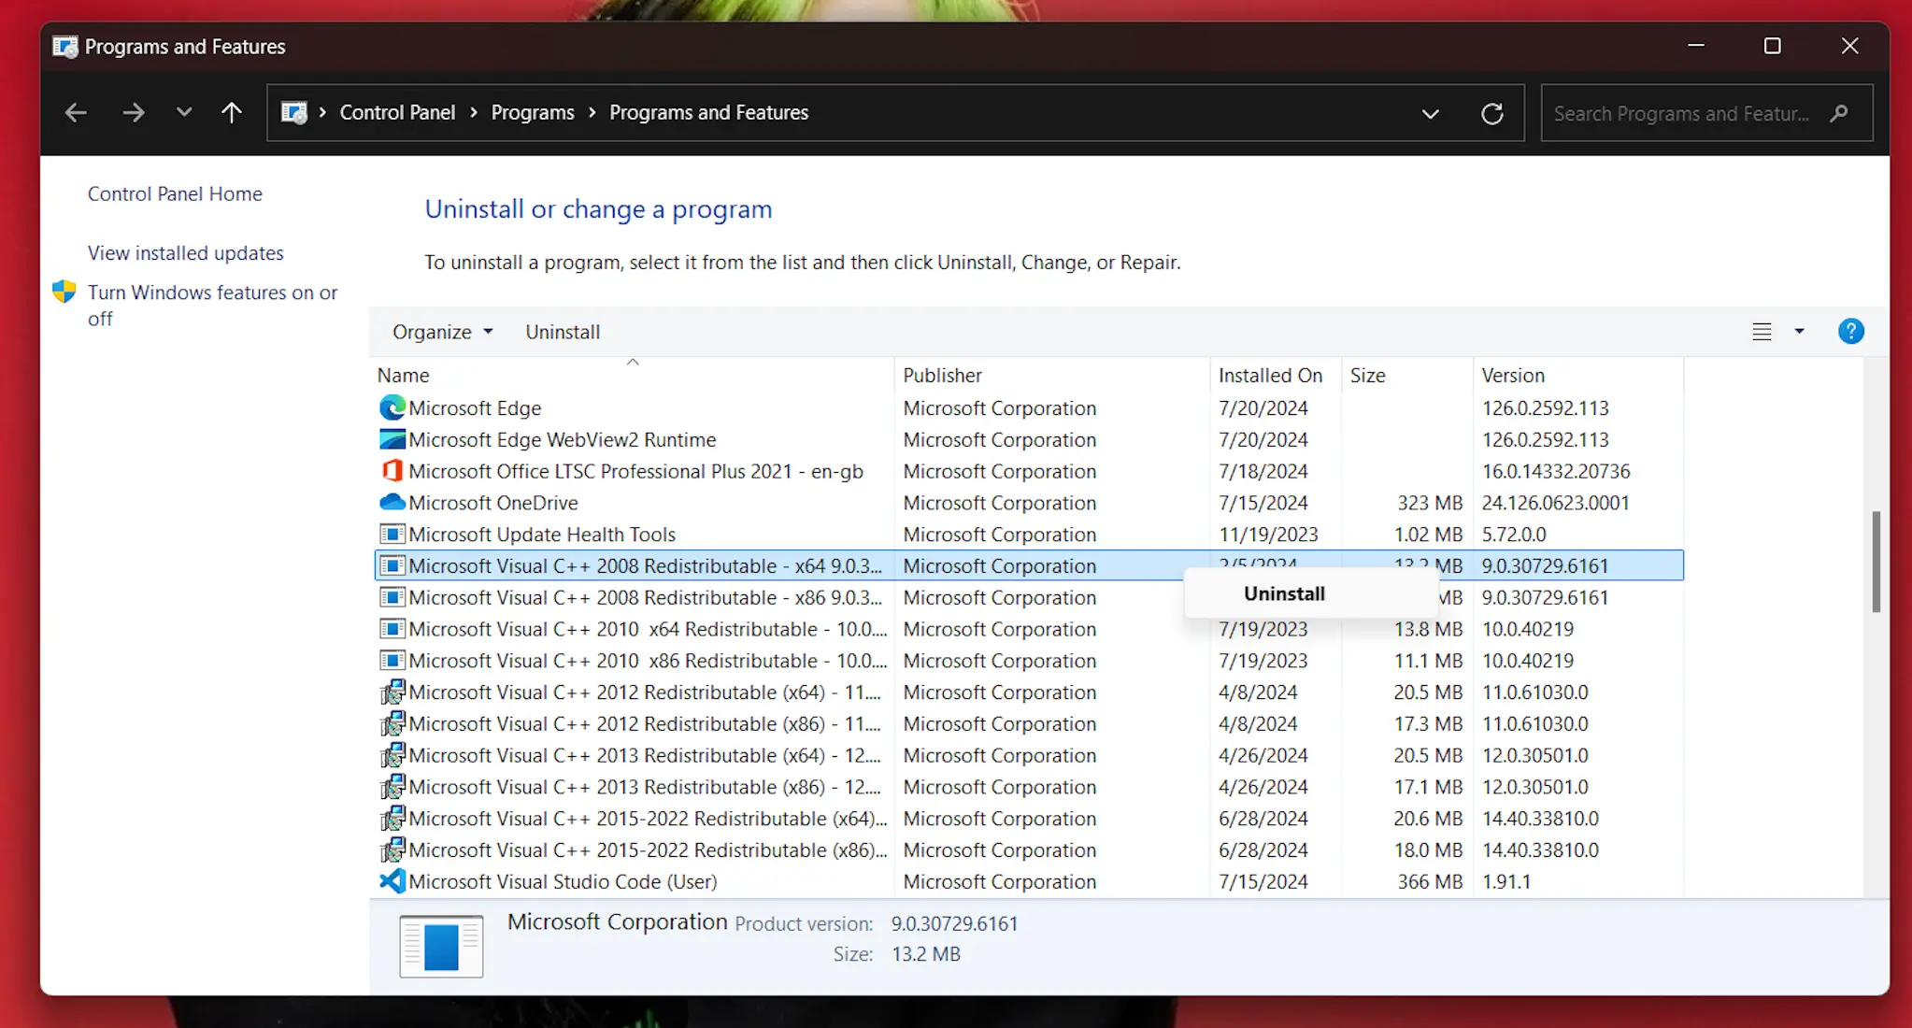1912x1028 pixels.
Task: Select the Visual Studio Code icon
Action: pos(392,881)
